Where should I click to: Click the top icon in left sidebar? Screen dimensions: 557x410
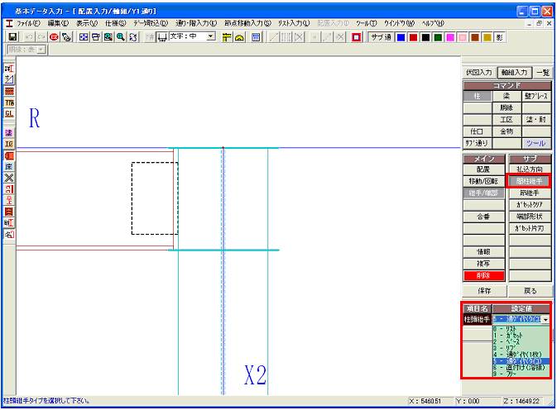click(9, 69)
